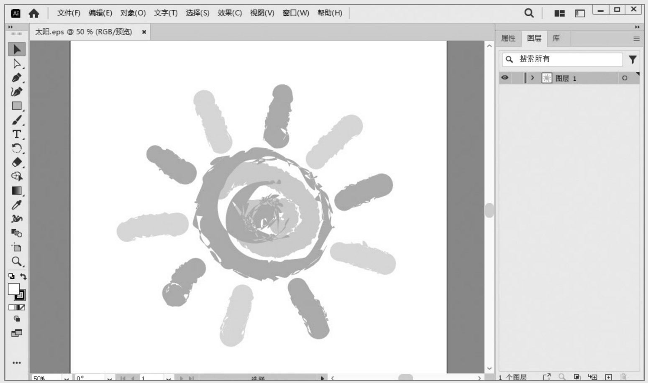Select the Zoom tool in toolbar
The width and height of the screenshot is (648, 383).
[16, 261]
